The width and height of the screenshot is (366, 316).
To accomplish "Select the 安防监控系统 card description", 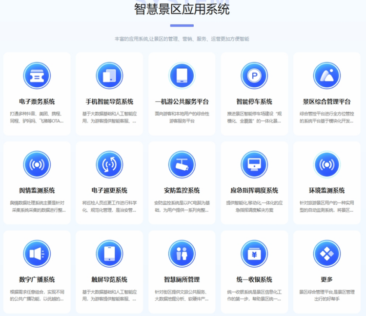I will point(182,206).
